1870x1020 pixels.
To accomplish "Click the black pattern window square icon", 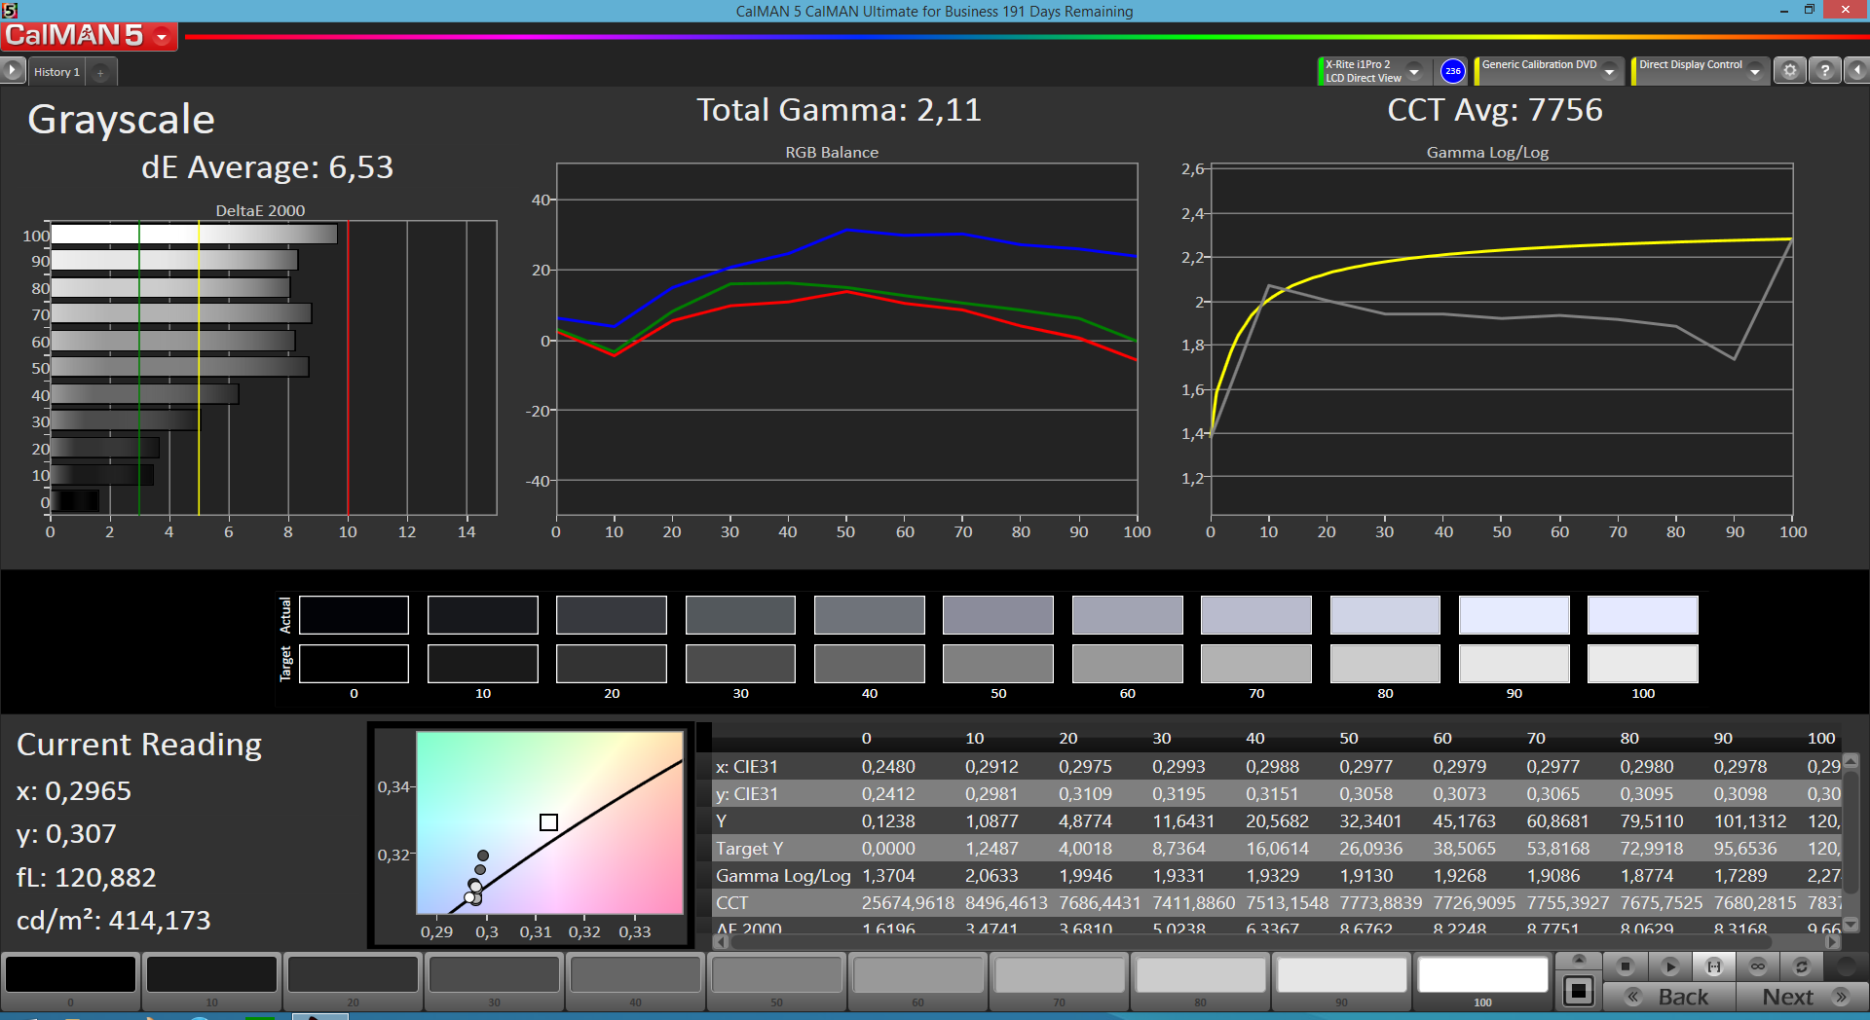I will 1579,992.
